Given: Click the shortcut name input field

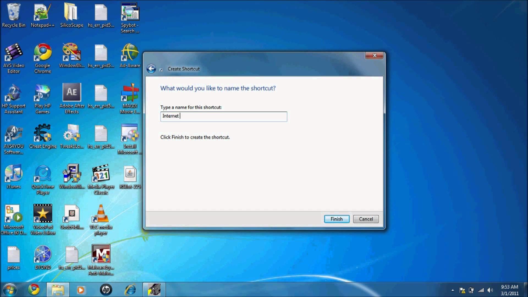Looking at the screenshot, I should (223, 116).
